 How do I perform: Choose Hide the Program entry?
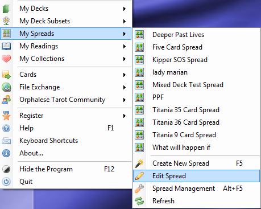[66, 169]
